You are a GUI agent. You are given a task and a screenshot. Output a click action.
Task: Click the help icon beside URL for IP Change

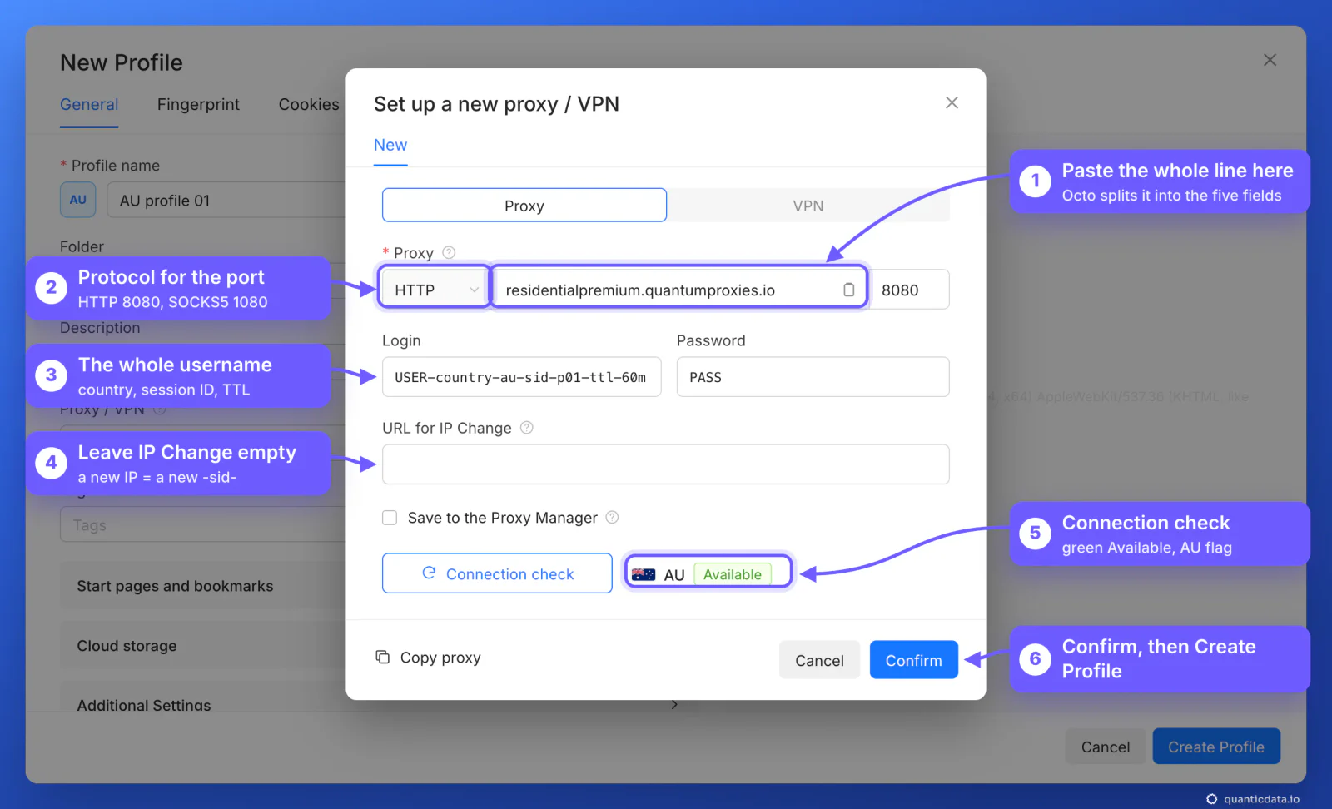(x=526, y=428)
